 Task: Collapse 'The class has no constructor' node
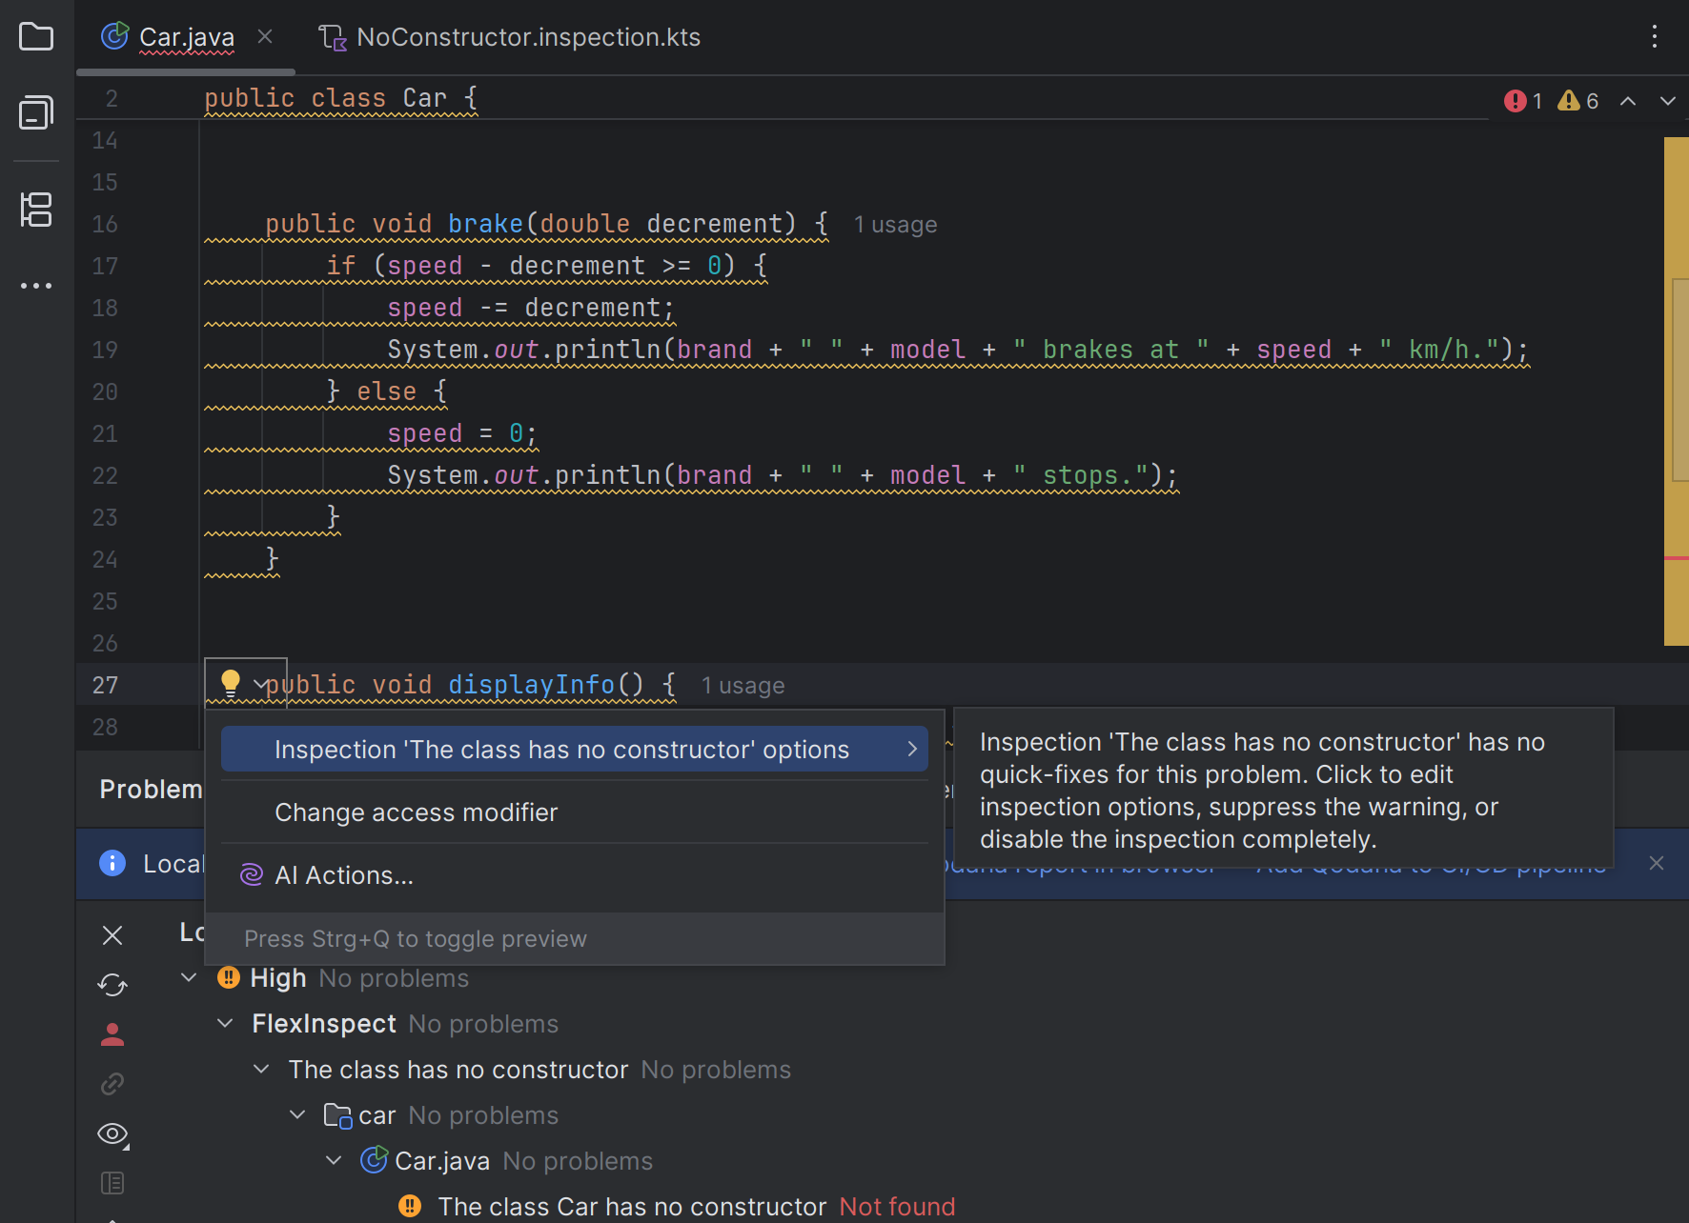pos(261,1070)
